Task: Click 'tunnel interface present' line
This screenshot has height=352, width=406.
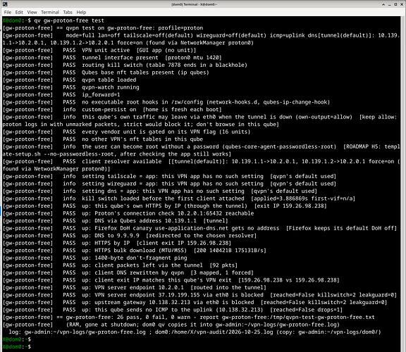Action: 112,58
